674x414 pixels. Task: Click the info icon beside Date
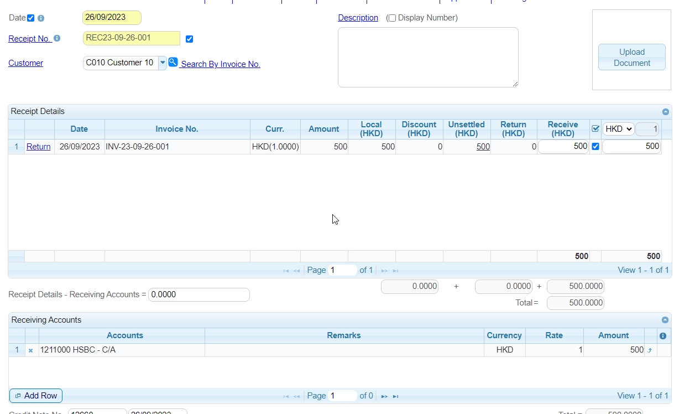coord(41,18)
